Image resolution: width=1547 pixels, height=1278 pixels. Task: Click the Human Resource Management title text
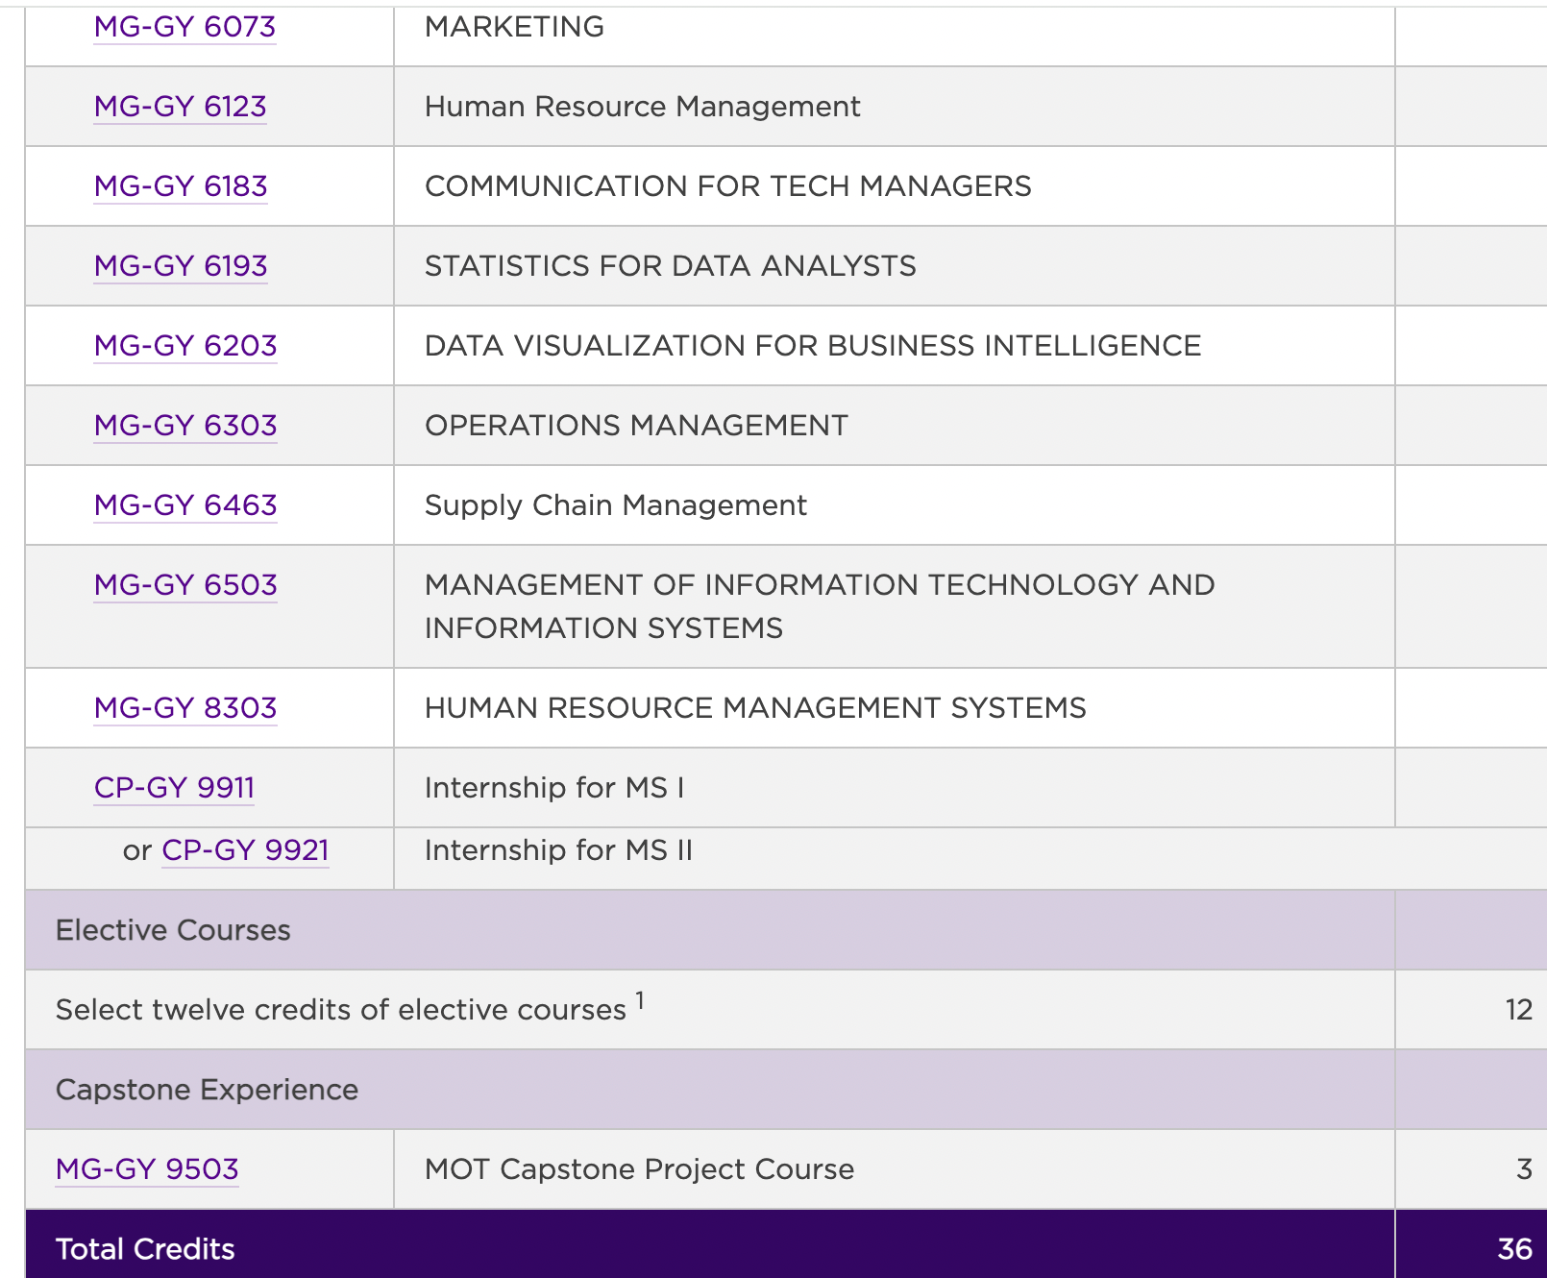coord(642,107)
